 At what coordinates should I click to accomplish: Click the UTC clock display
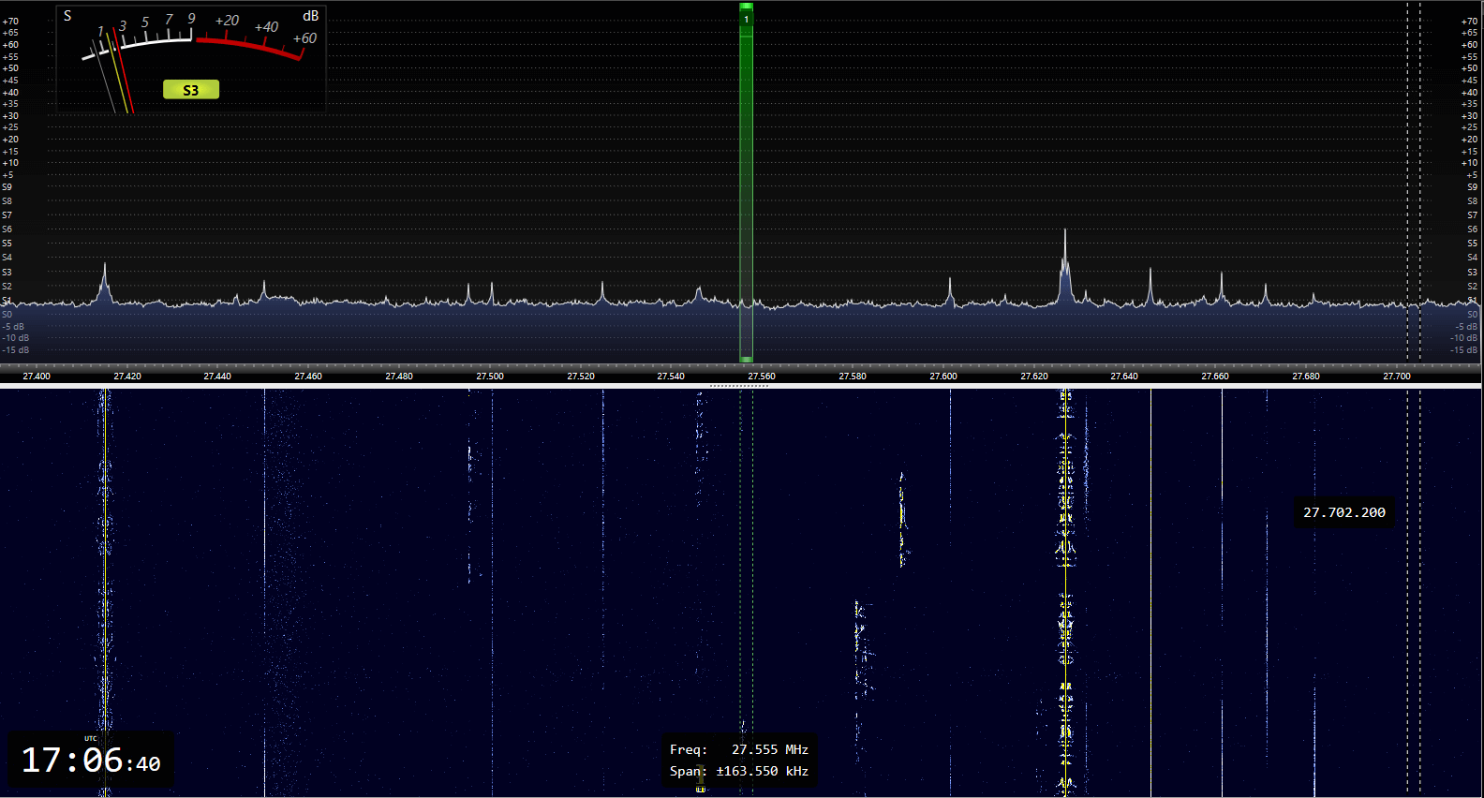tap(91, 760)
